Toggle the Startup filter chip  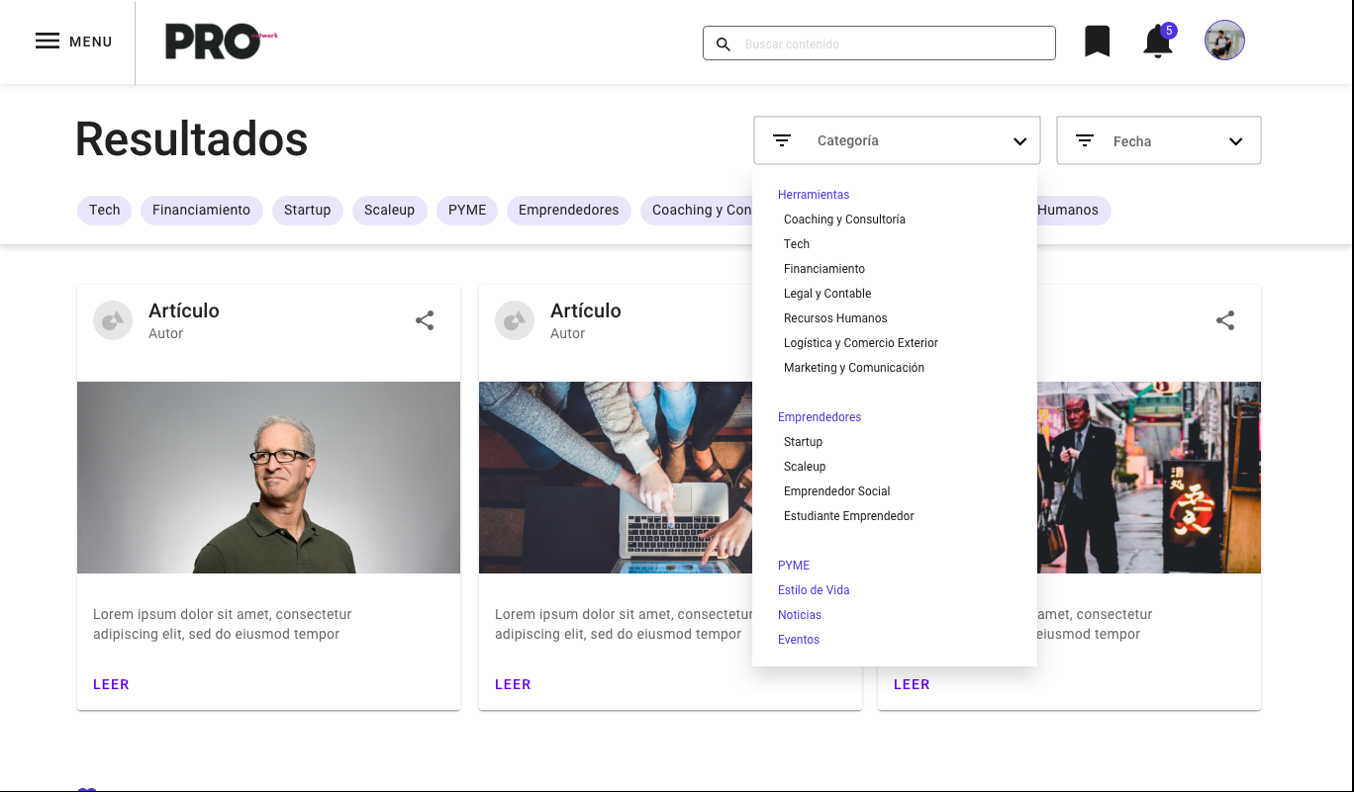[307, 211]
